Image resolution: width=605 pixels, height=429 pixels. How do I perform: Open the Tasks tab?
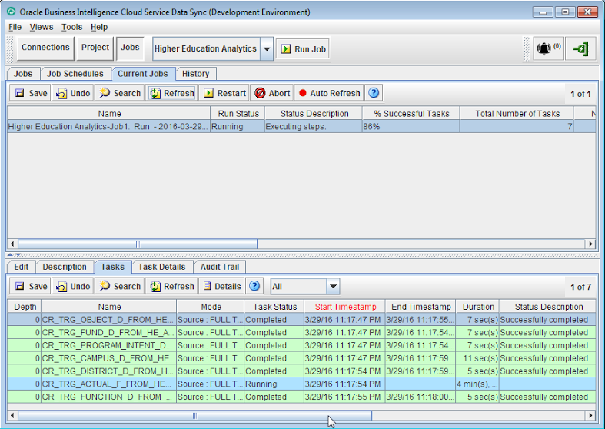point(113,267)
